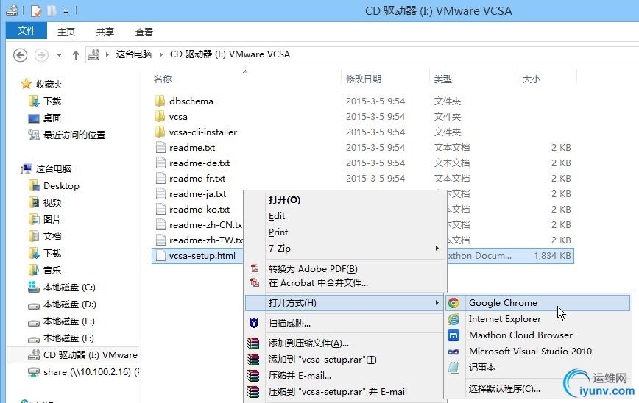639x403 pixels.
Task: Sort by 修改日期 column header
Action: [364, 79]
